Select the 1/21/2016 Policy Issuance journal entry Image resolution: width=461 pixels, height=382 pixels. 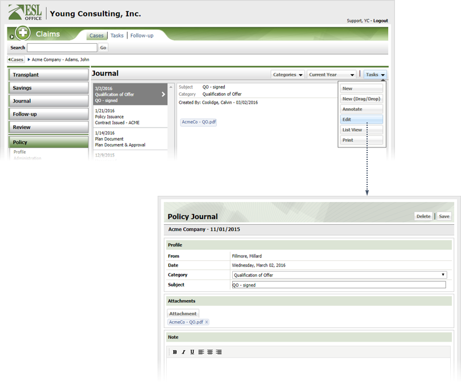[130, 117]
